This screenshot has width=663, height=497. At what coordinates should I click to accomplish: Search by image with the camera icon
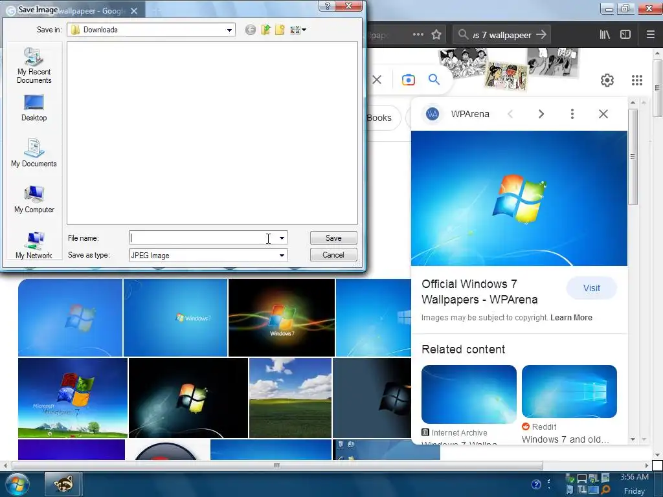(409, 80)
